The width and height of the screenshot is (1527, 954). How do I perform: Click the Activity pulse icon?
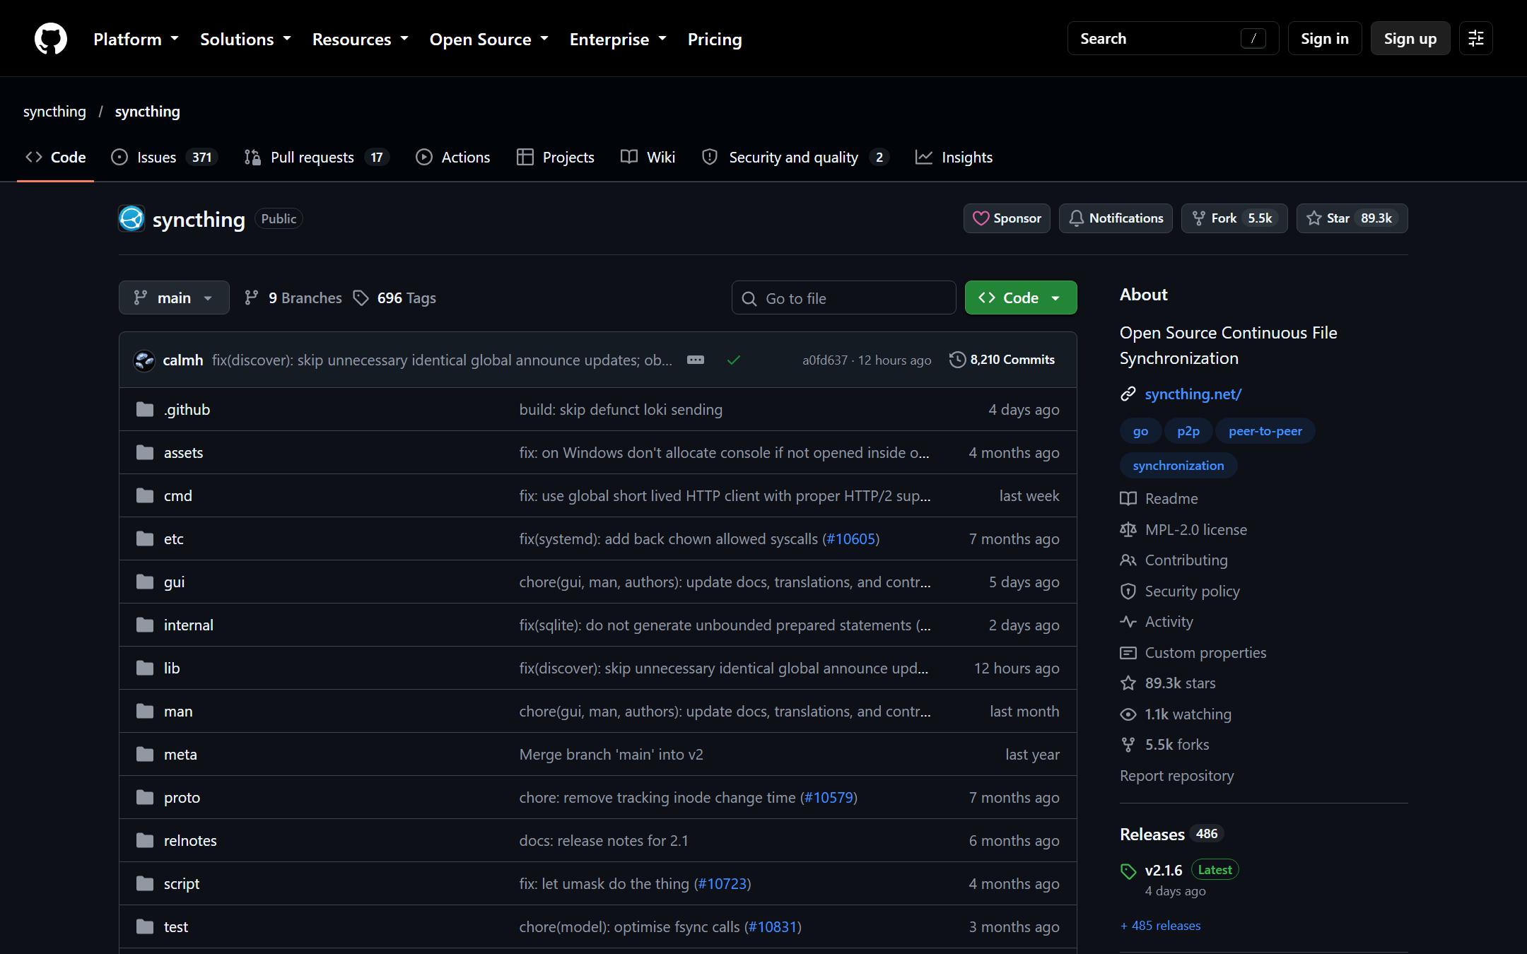click(x=1128, y=622)
